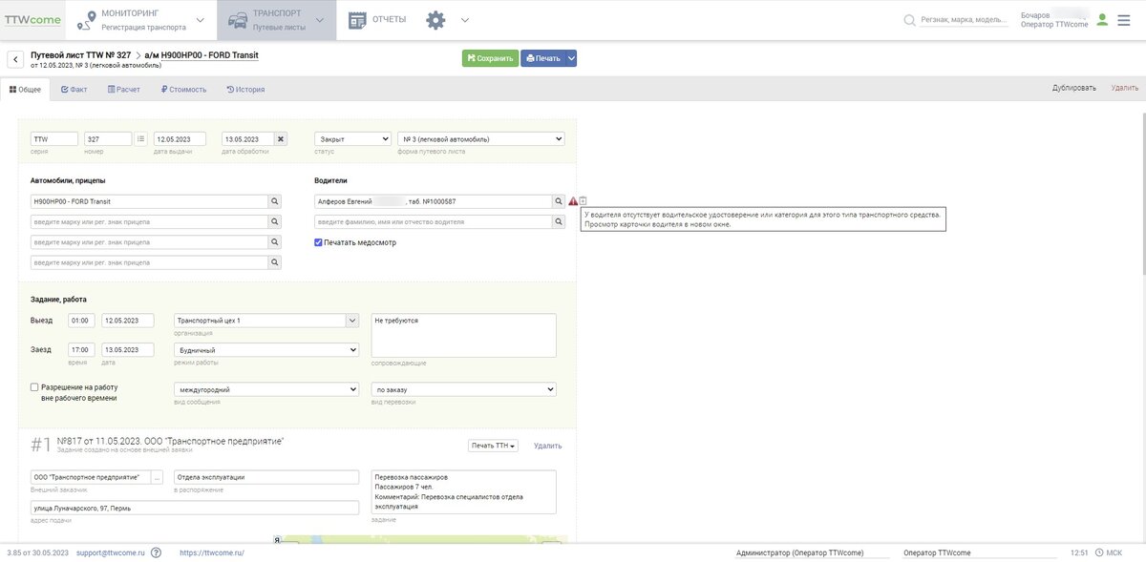Image resolution: width=1146 pixels, height=562 pixels.
Task: Click the адрес подачи field улица Луначарского
Action: coord(195,509)
